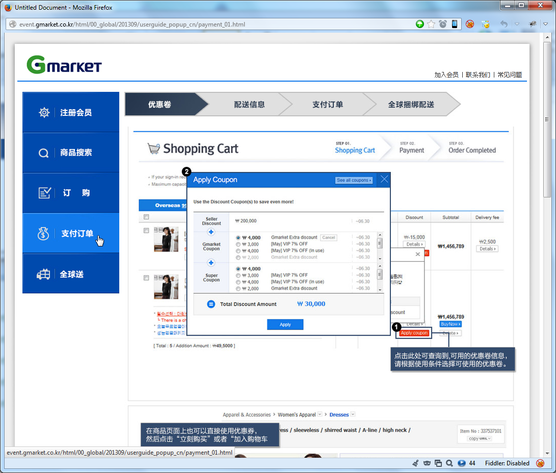
Task: Open the Dresses breadcrumb dropdown
Action: coord(353,414)
